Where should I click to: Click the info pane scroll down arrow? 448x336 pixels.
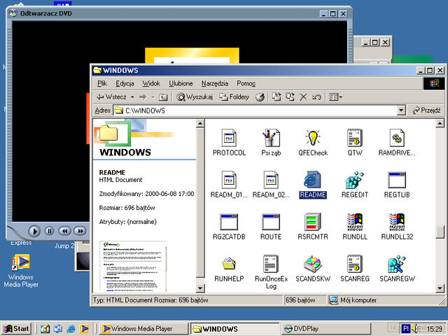pyautogui.click(x=200, y=288)
